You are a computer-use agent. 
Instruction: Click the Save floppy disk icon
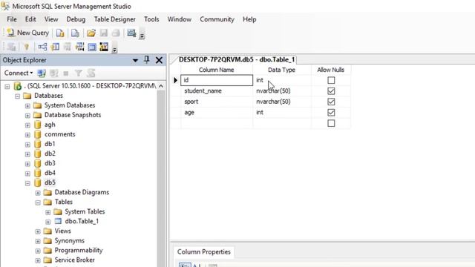coord(104,33)
